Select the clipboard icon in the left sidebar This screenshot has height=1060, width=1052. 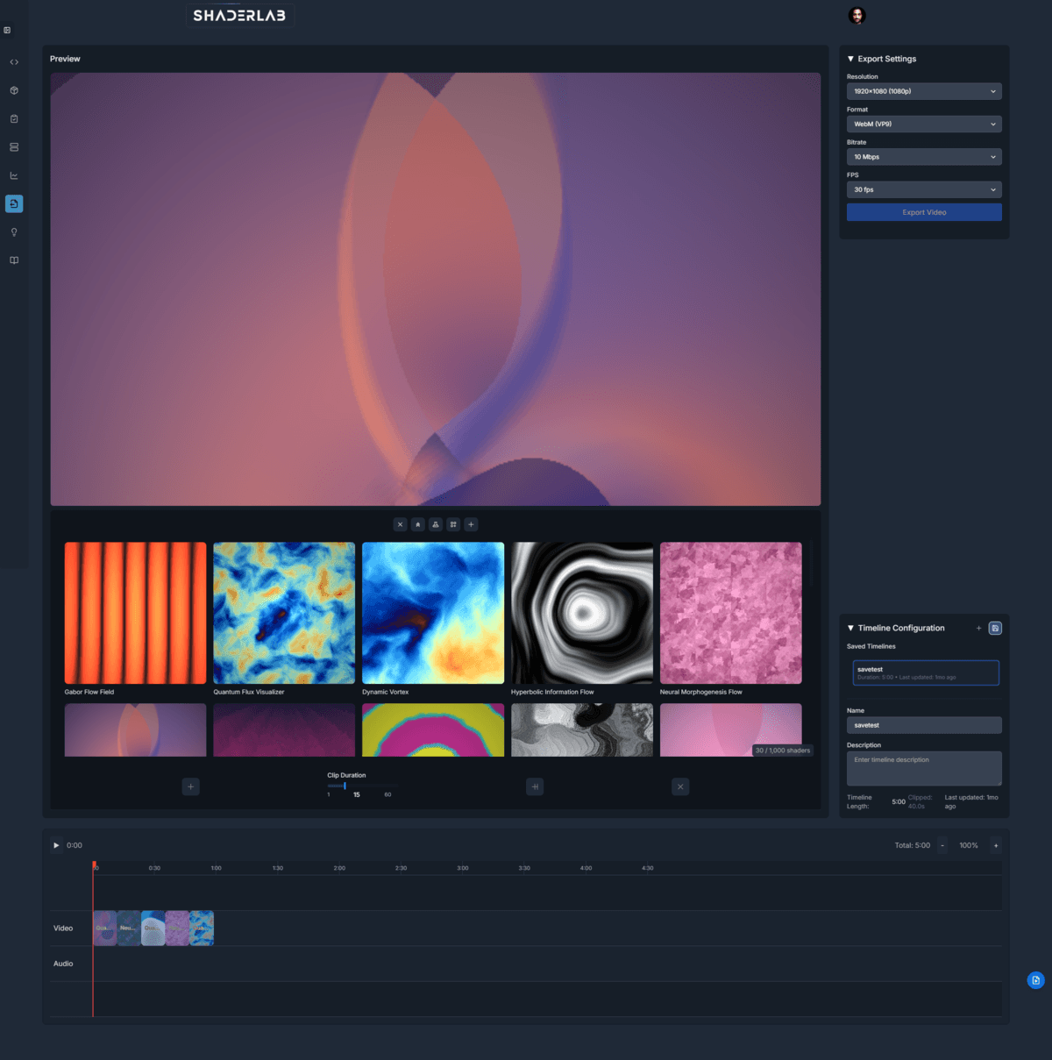pos(14,118)
